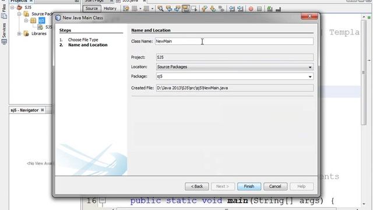Image resolution: width=373 pixels, height=210 pixels.
Task: Select the highlighted sj5 package label
Action: (41, 21)
